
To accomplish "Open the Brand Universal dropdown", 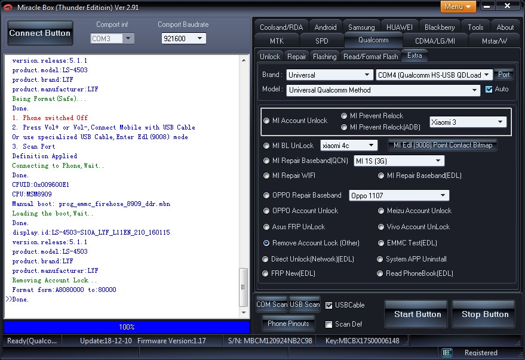I will click(330, 75).
